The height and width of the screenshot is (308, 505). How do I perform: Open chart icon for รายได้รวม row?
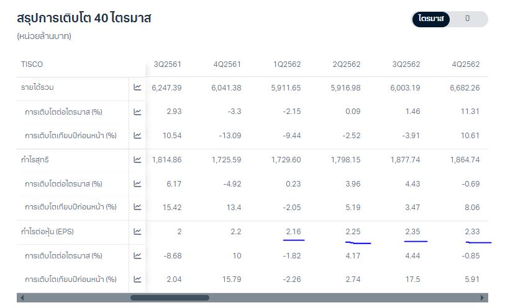pos(137,87)
